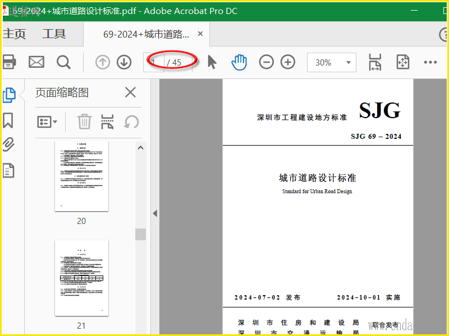This screenshot has height=336, width=449.
Task: Go to previous page arrow
Action: pos(103,62)
